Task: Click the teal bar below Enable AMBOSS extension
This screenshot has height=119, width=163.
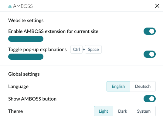Action: (x=26, y=39)
